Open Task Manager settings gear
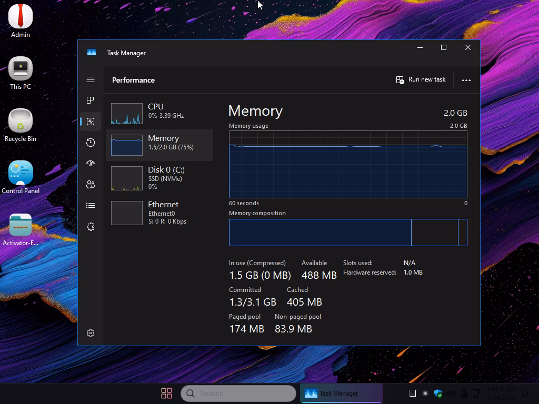This screenshot has width=539, height=404. click(x=91, y=333)
